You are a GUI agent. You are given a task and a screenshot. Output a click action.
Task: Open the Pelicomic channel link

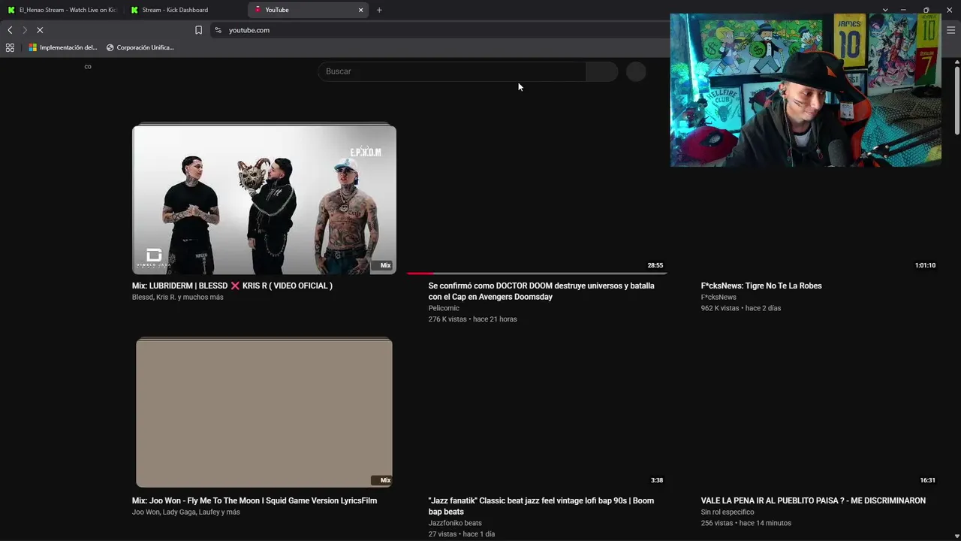click(444, 308)
